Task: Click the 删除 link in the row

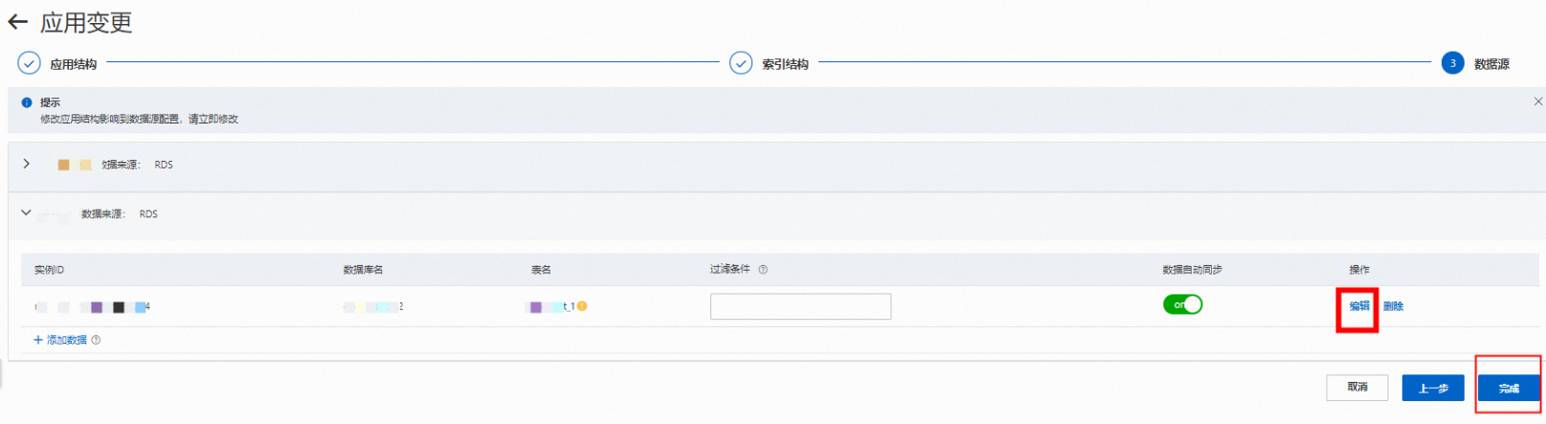Action: pyautogui.click(x=1393, y=306)
